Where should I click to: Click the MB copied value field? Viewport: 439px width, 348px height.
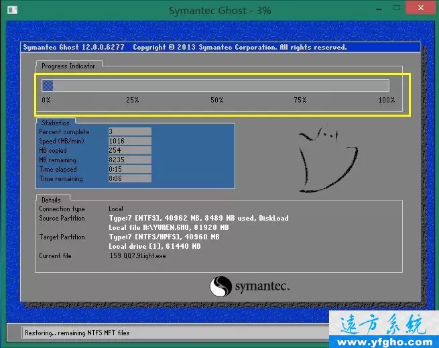[129, 151]
